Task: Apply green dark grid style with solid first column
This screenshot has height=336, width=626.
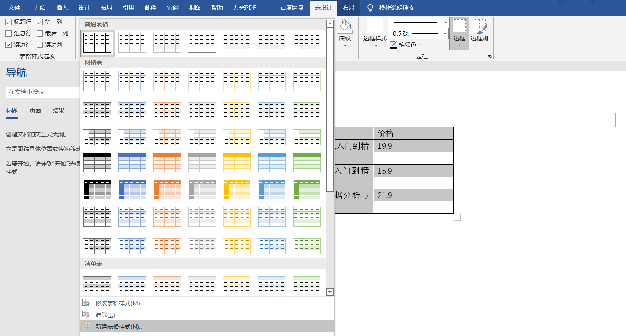Action: [x=307, y=190]
